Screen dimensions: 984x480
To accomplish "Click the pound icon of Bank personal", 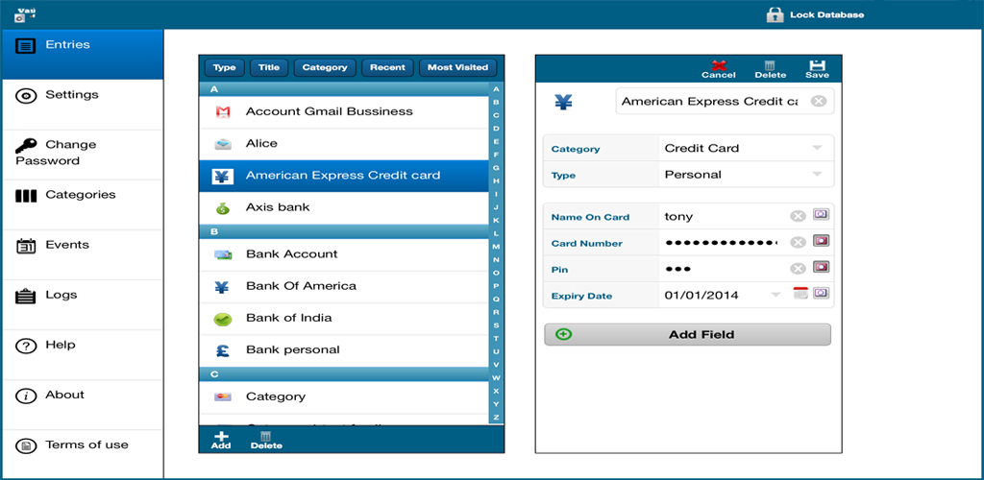I will [x=223, y=351].
